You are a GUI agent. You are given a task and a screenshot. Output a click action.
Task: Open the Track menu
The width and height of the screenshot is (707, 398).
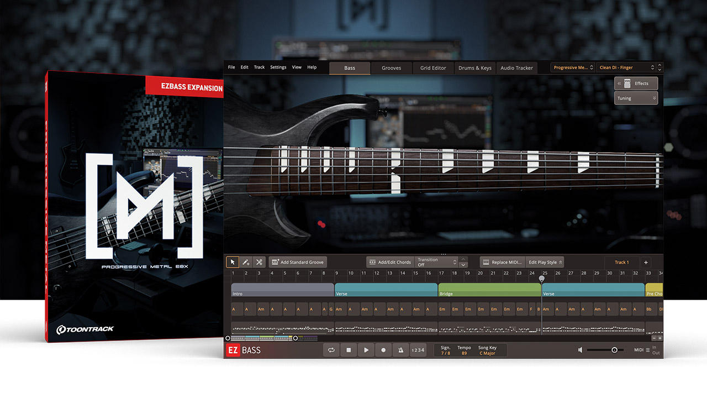[259, 67]
